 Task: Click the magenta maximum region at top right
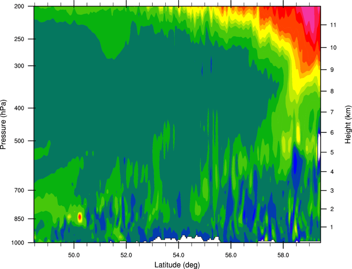[311, 19]
